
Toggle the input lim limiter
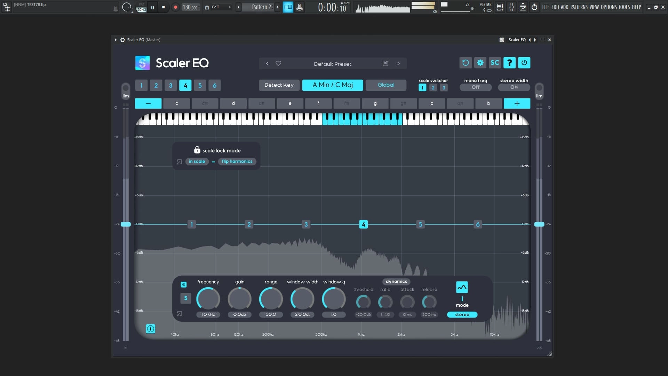point(126,92)
